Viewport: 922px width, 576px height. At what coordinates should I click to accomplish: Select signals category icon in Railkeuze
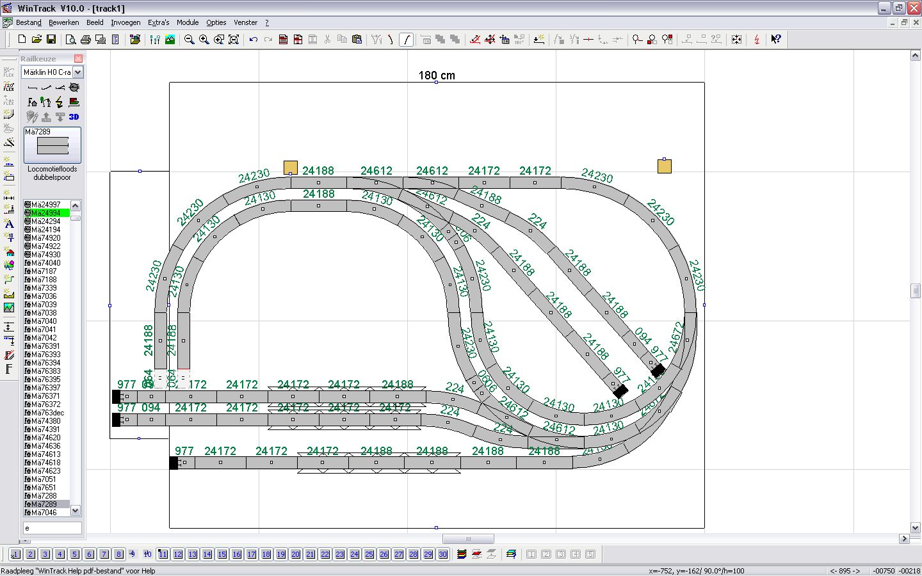[45, 102]
